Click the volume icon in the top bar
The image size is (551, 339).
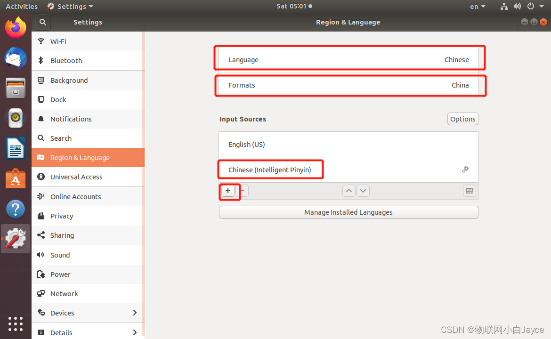pos(517,6)
